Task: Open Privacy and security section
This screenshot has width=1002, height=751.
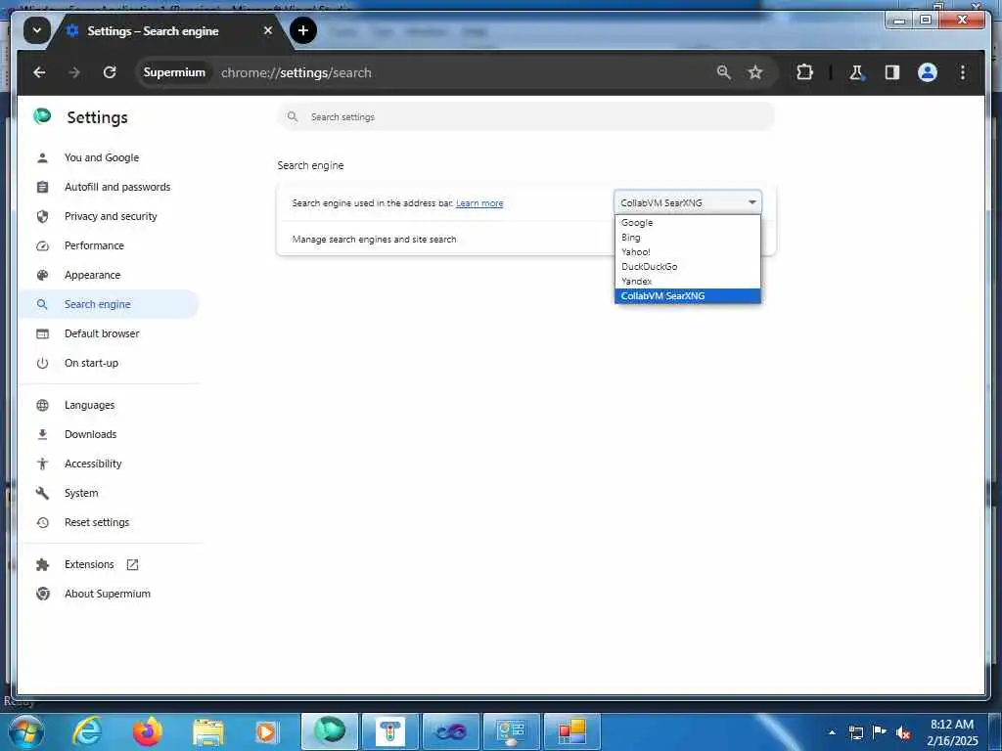Action: 111,216
